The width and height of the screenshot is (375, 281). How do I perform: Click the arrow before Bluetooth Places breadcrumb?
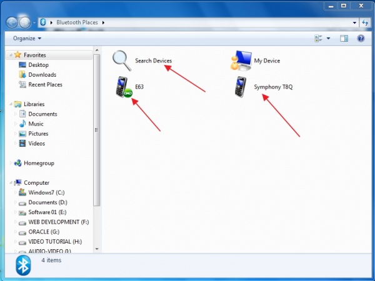coord(51,22)
